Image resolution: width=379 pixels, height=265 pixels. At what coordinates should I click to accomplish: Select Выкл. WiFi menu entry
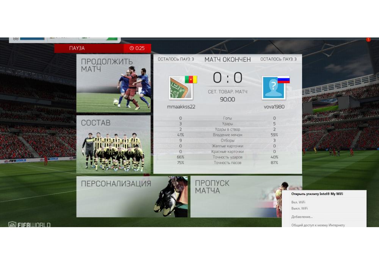299,208
